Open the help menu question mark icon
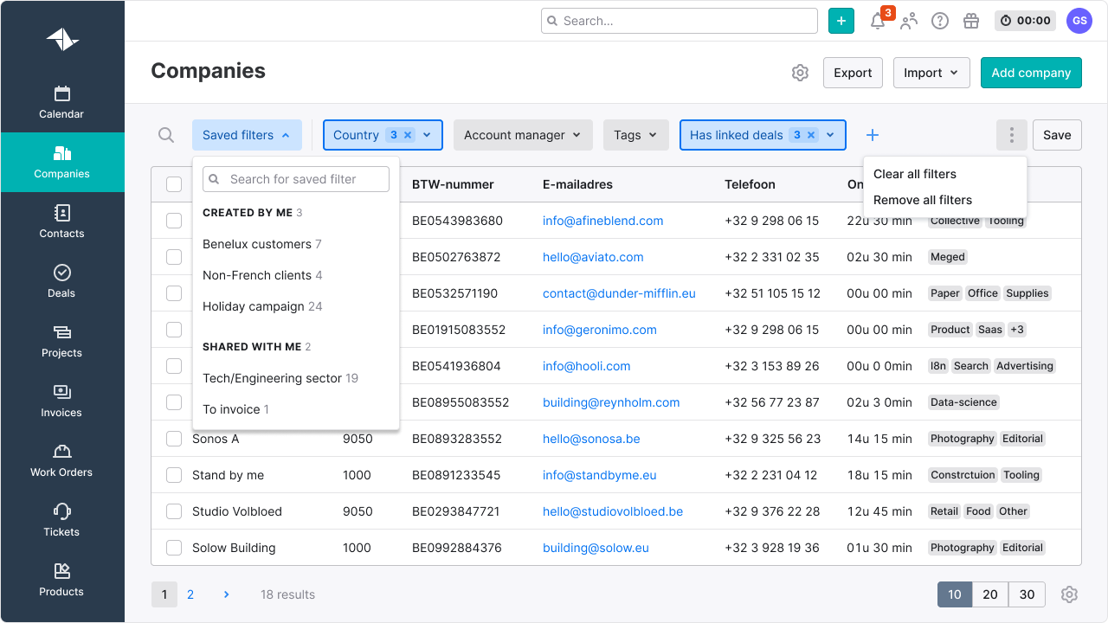 [940, 21]
